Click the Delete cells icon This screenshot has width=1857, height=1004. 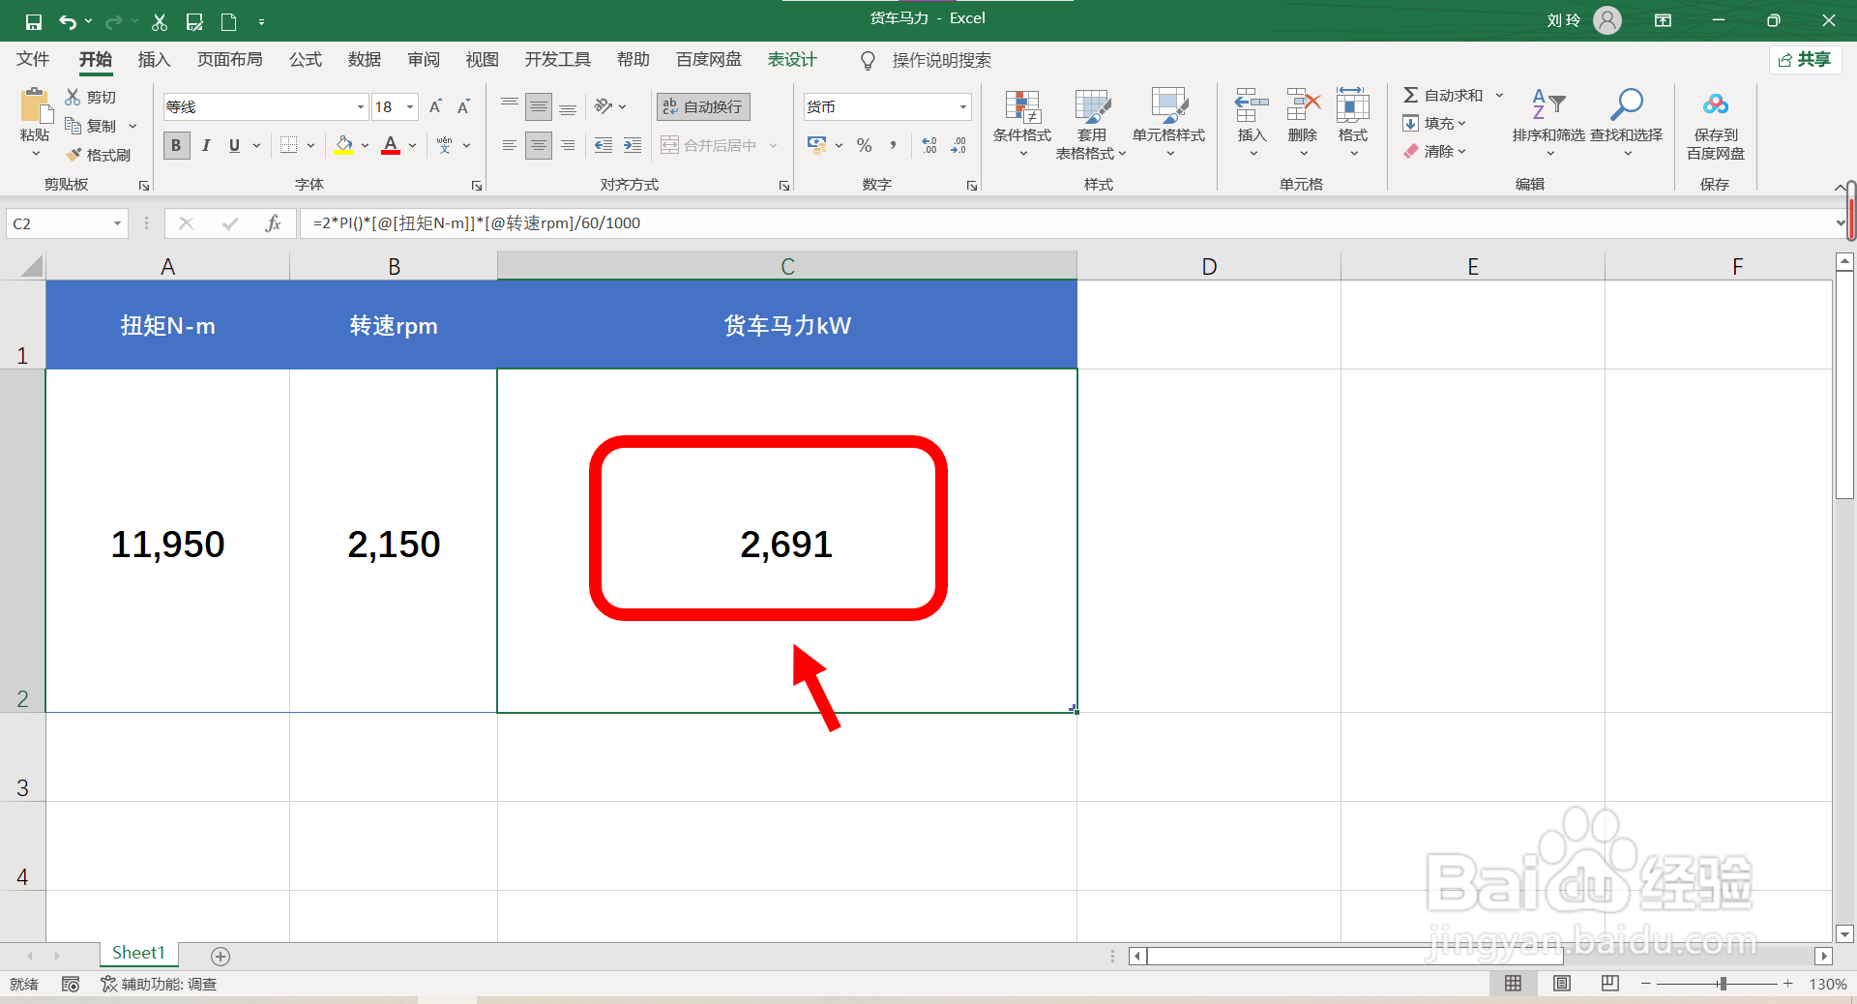tap(1303, 104)
